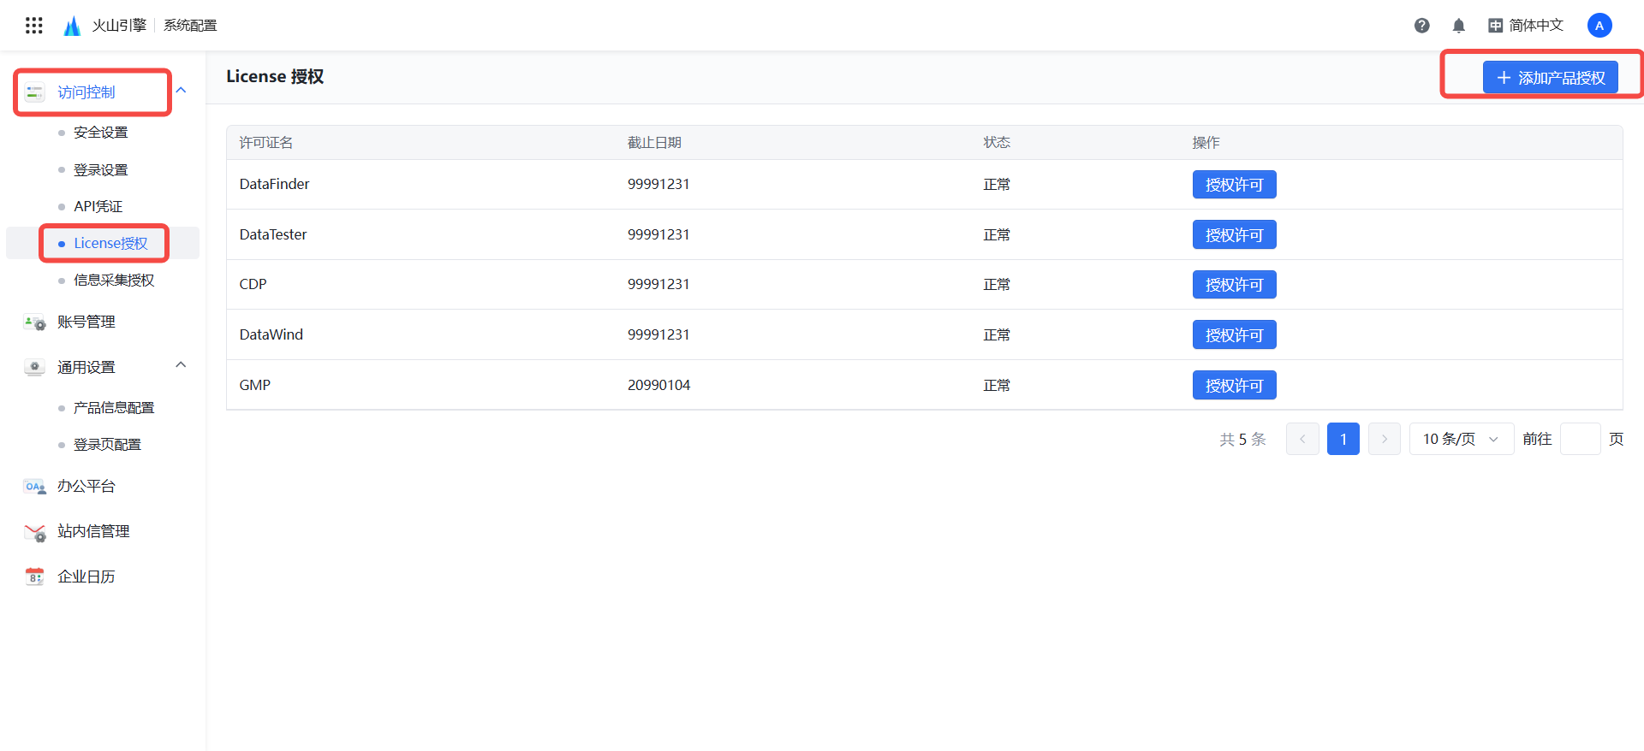Click the 企业日历 calendar icon

coord(34,577)
